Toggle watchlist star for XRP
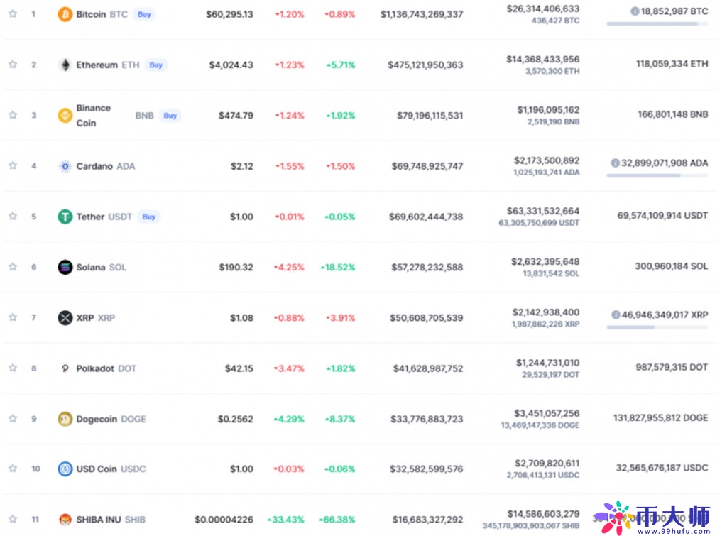Image resolution: width=727 pixels, height=536 pixels. [x=13, y=317]
